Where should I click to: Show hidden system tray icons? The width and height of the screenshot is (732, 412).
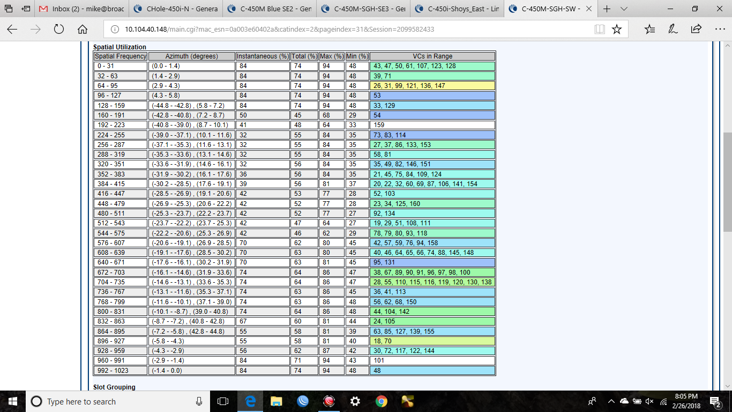click(611, 401)
